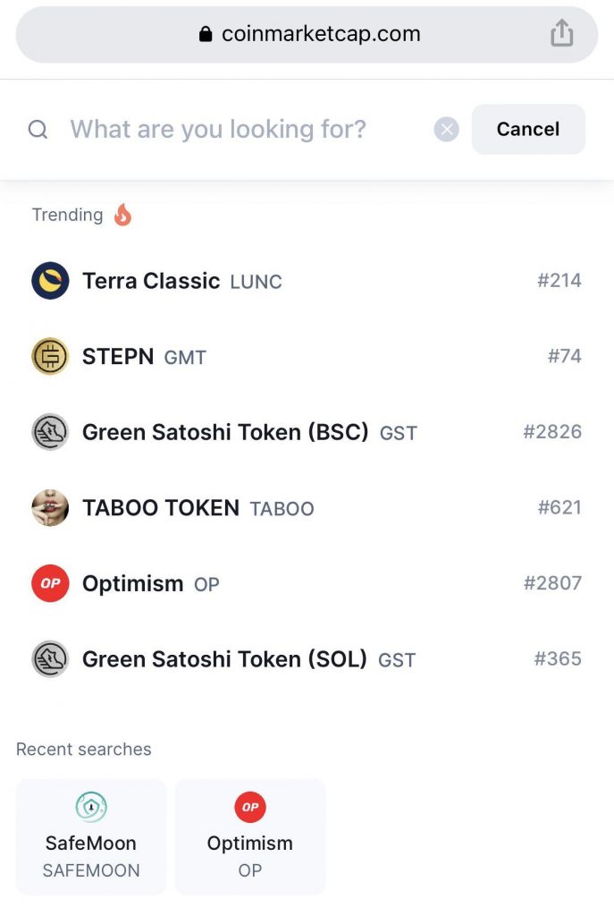Open the Terra Classic LUNC trending result
Viewport: 614px width, 916px height.
click(x=179, y=280)
